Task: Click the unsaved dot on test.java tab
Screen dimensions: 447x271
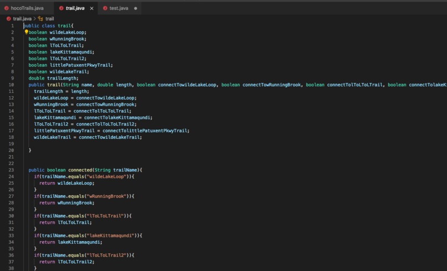Action: pos(135,8)
